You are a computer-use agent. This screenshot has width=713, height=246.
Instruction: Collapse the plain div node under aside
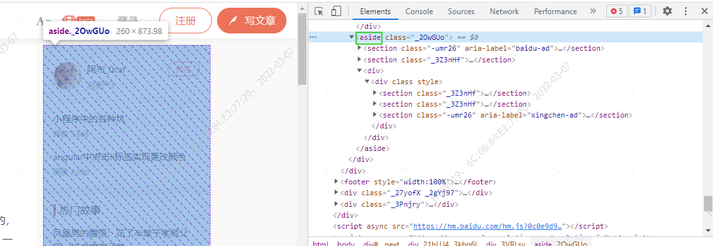click(x=359, y=71)
